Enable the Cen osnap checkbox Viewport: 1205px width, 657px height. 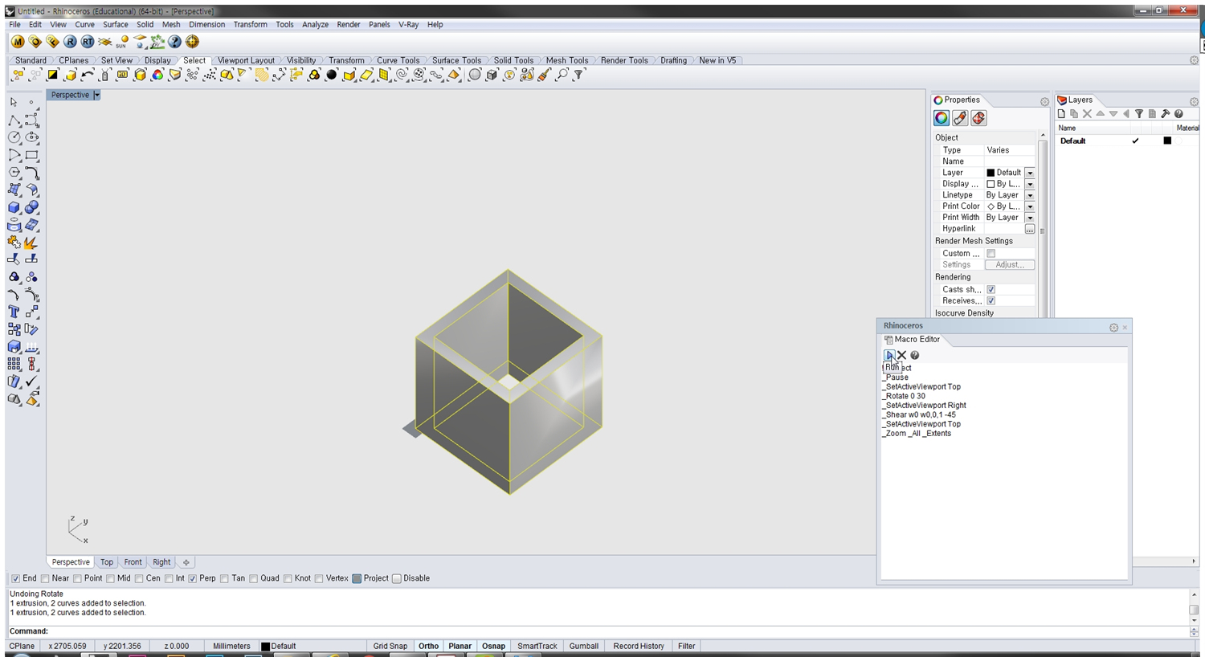pos(140,578)
